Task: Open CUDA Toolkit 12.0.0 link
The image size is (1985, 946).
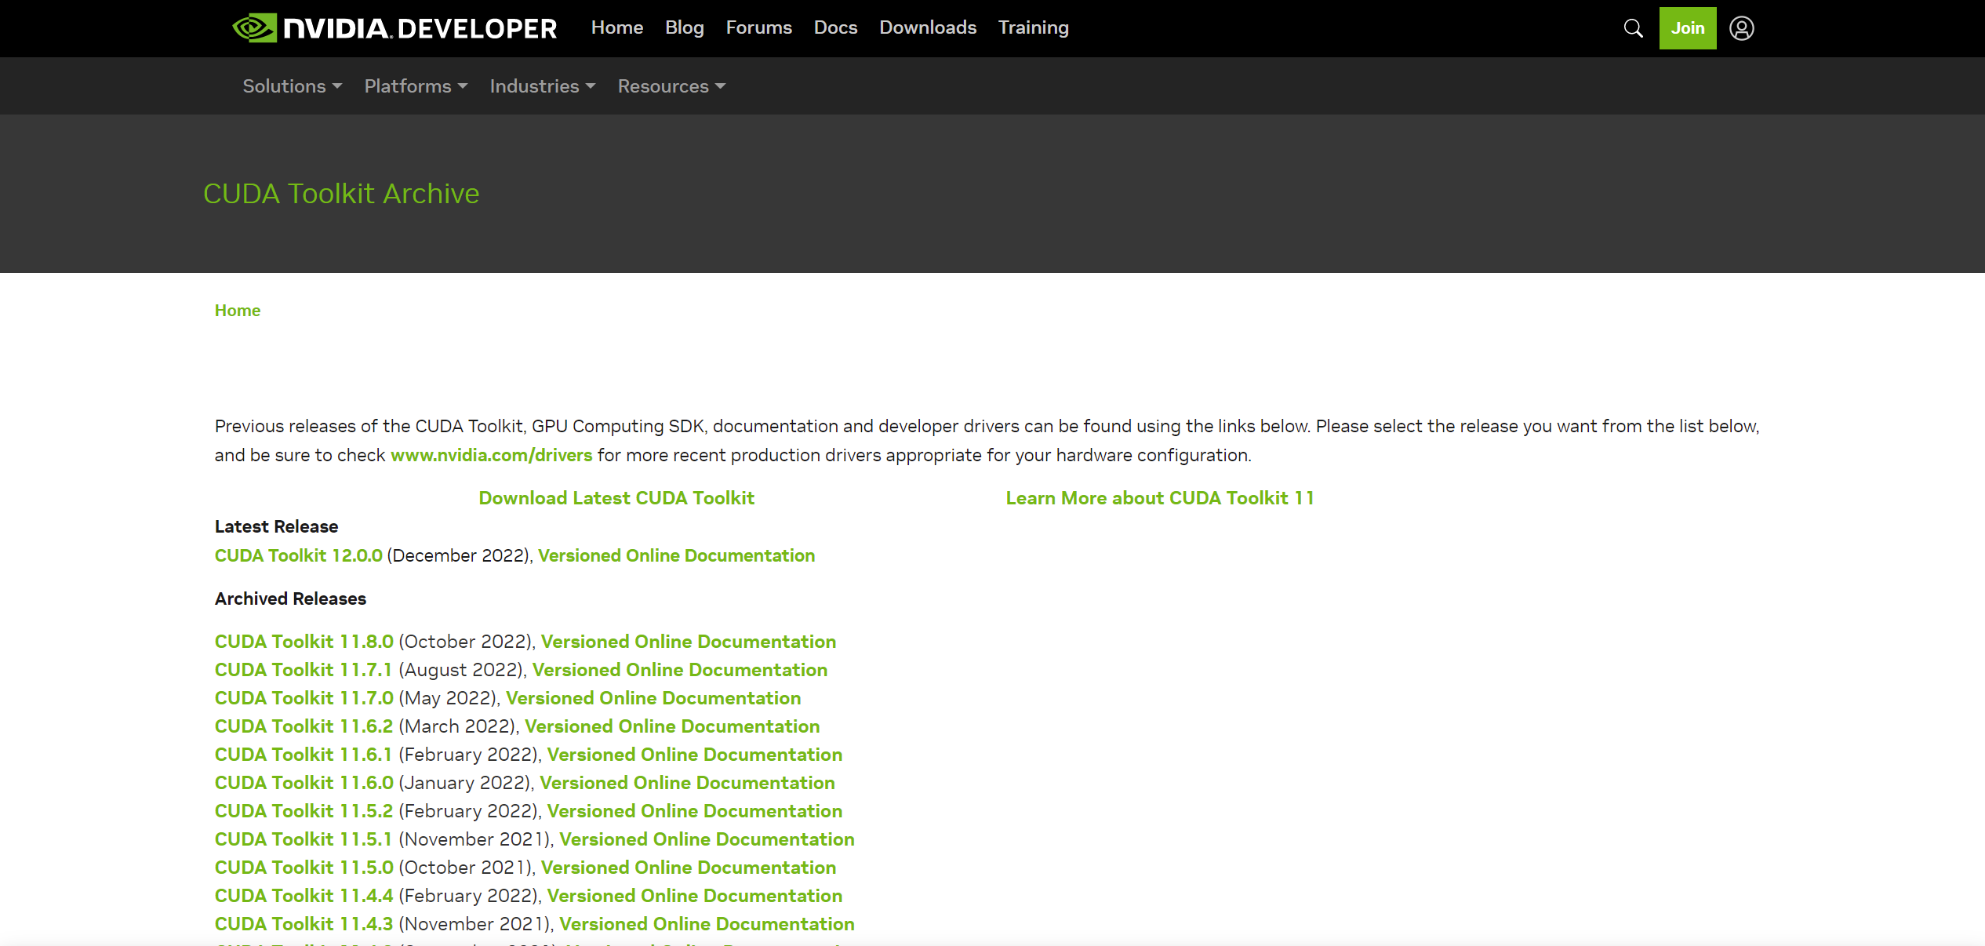Action: point(299,555)
